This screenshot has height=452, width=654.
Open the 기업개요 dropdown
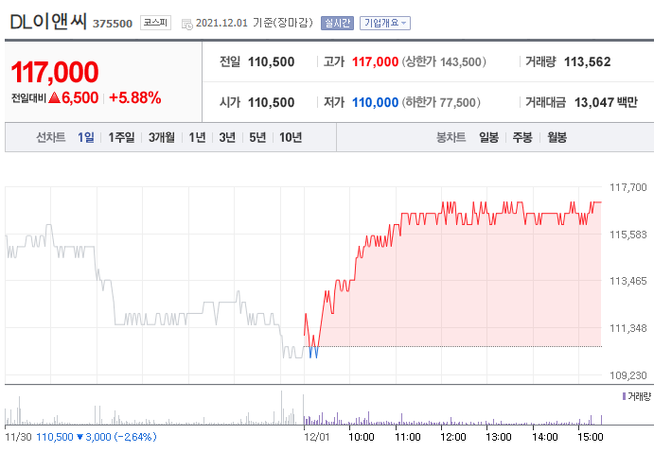(x=385, y=23)
